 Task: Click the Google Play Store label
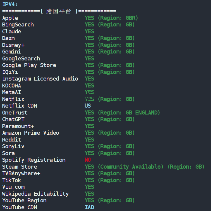point(29,65)
